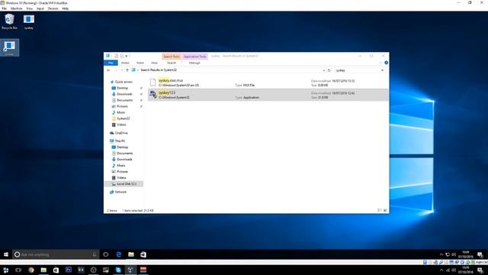This screenshot has height=275, width=488.
Task: Open the Home ribbon tab
Action: 125,63
